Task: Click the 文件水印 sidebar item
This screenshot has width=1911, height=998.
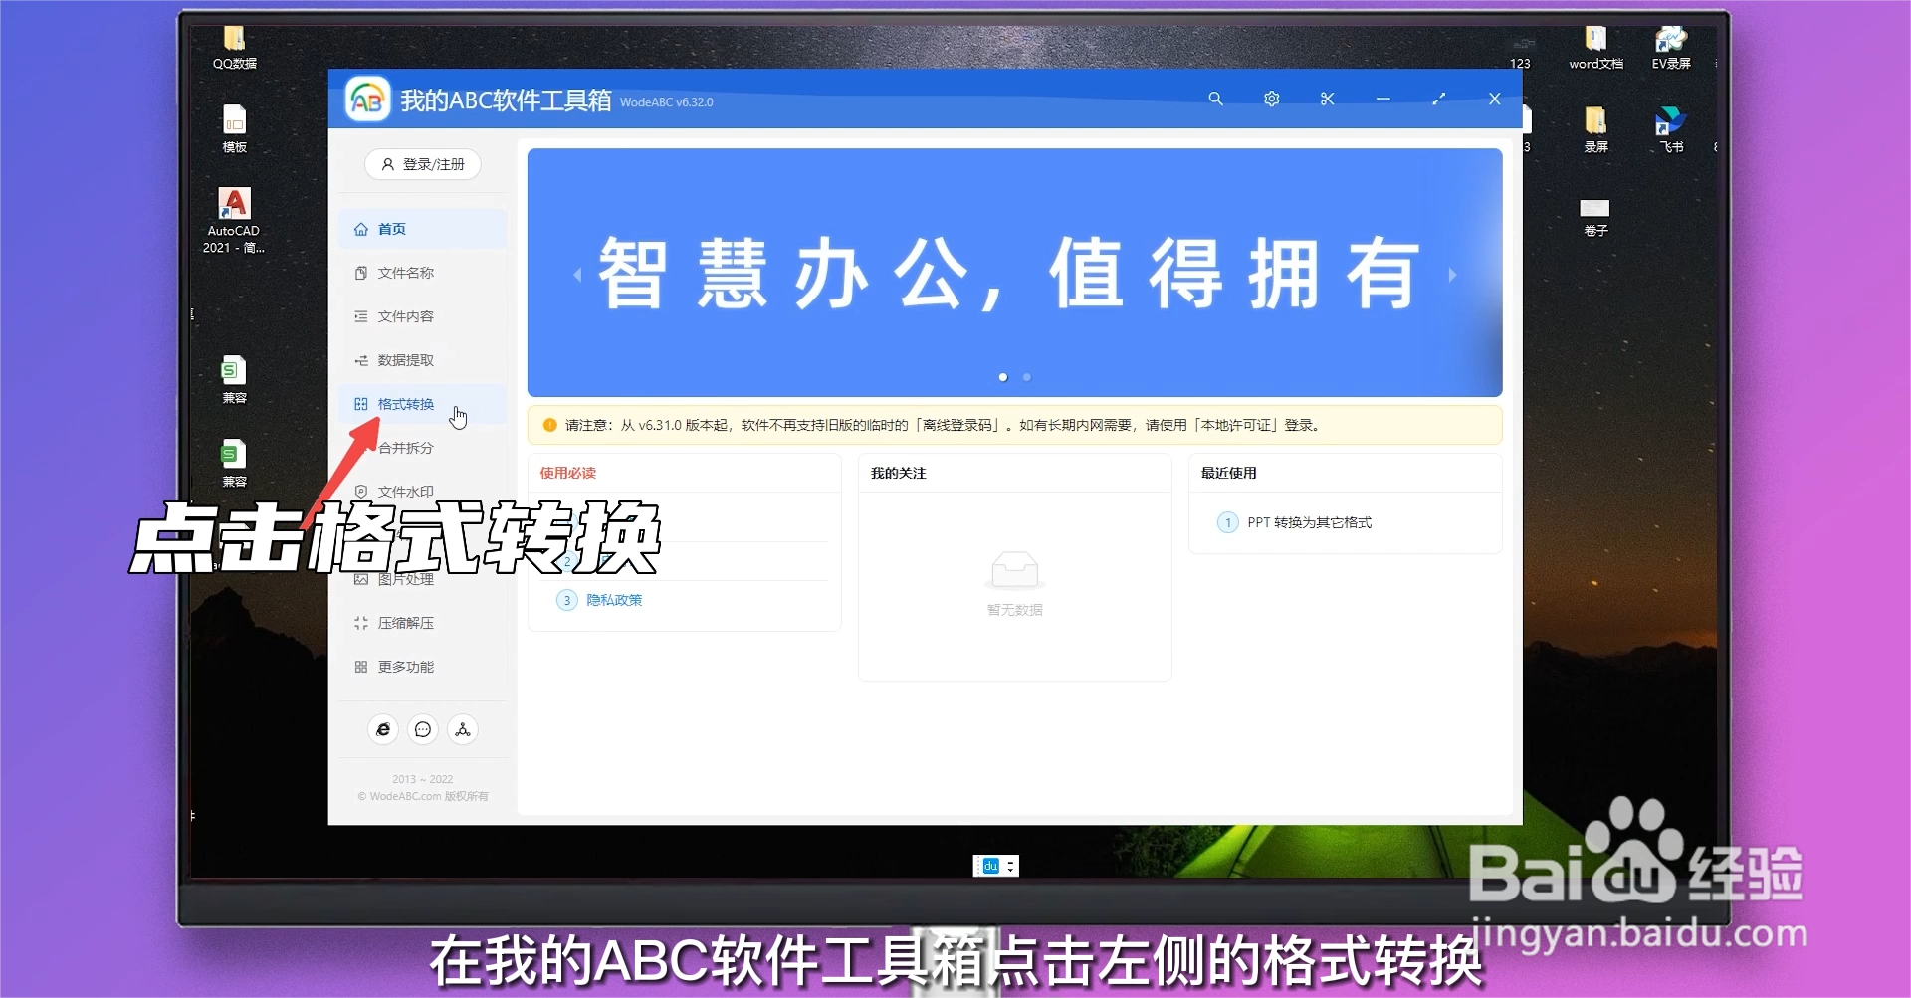Action: click(x=422, y=492)
